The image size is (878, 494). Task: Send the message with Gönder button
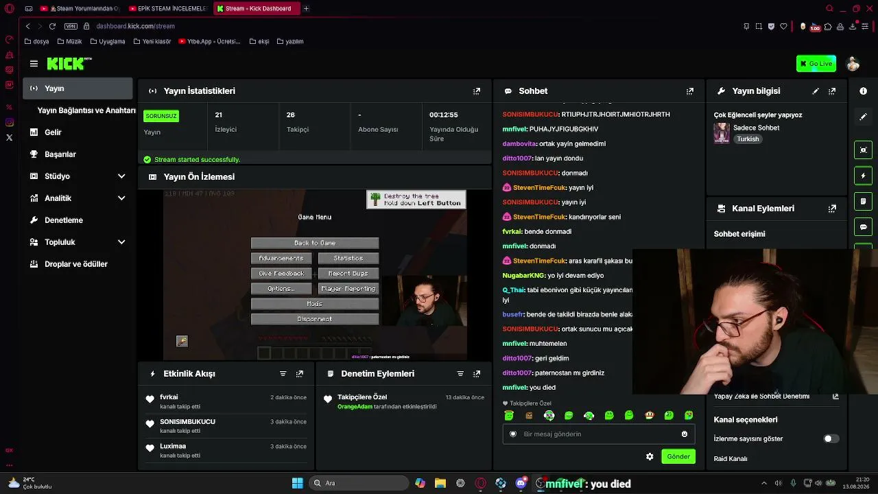point(678,457)
